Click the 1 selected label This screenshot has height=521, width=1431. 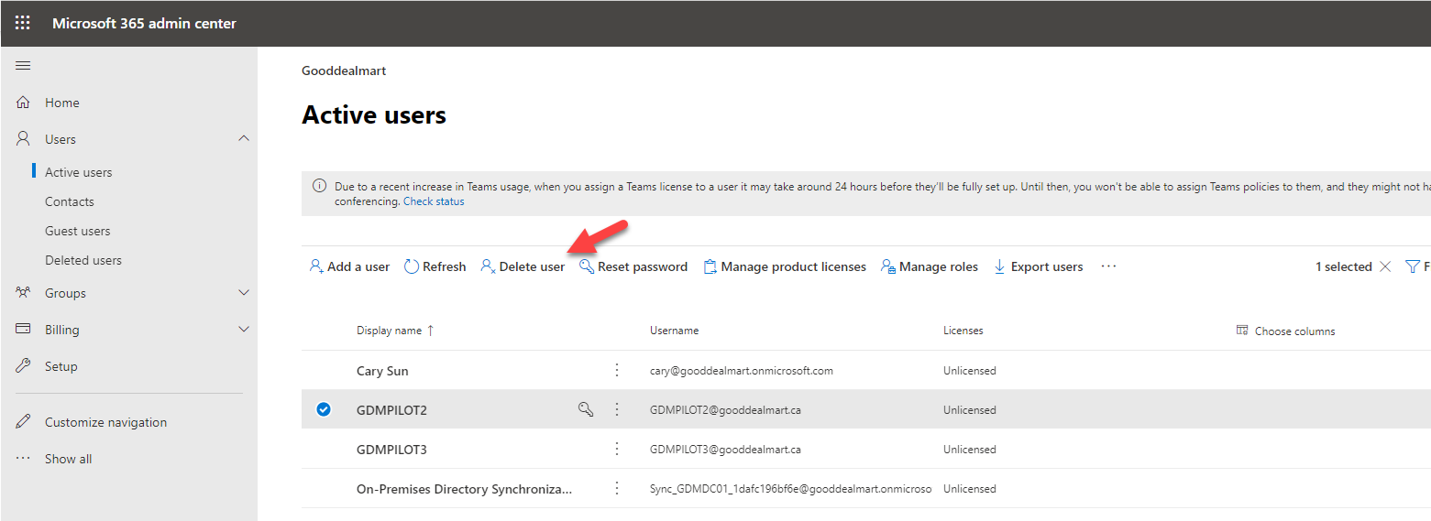point(1343,266)
